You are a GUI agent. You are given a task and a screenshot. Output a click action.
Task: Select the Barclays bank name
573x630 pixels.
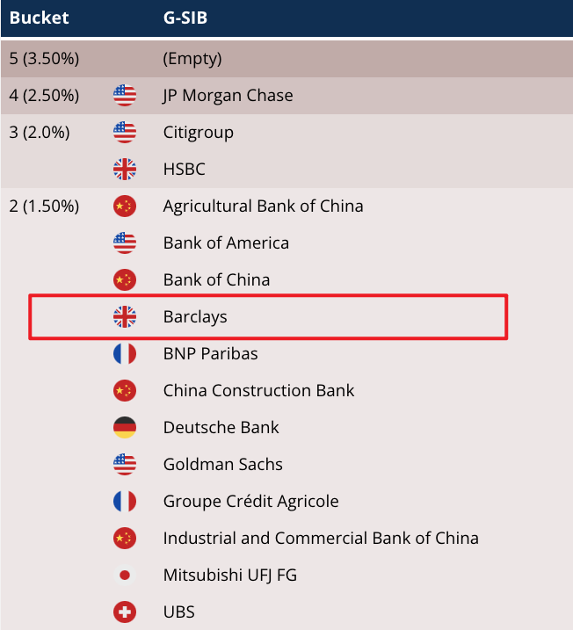pyautogui.click(x=195, y=317)
